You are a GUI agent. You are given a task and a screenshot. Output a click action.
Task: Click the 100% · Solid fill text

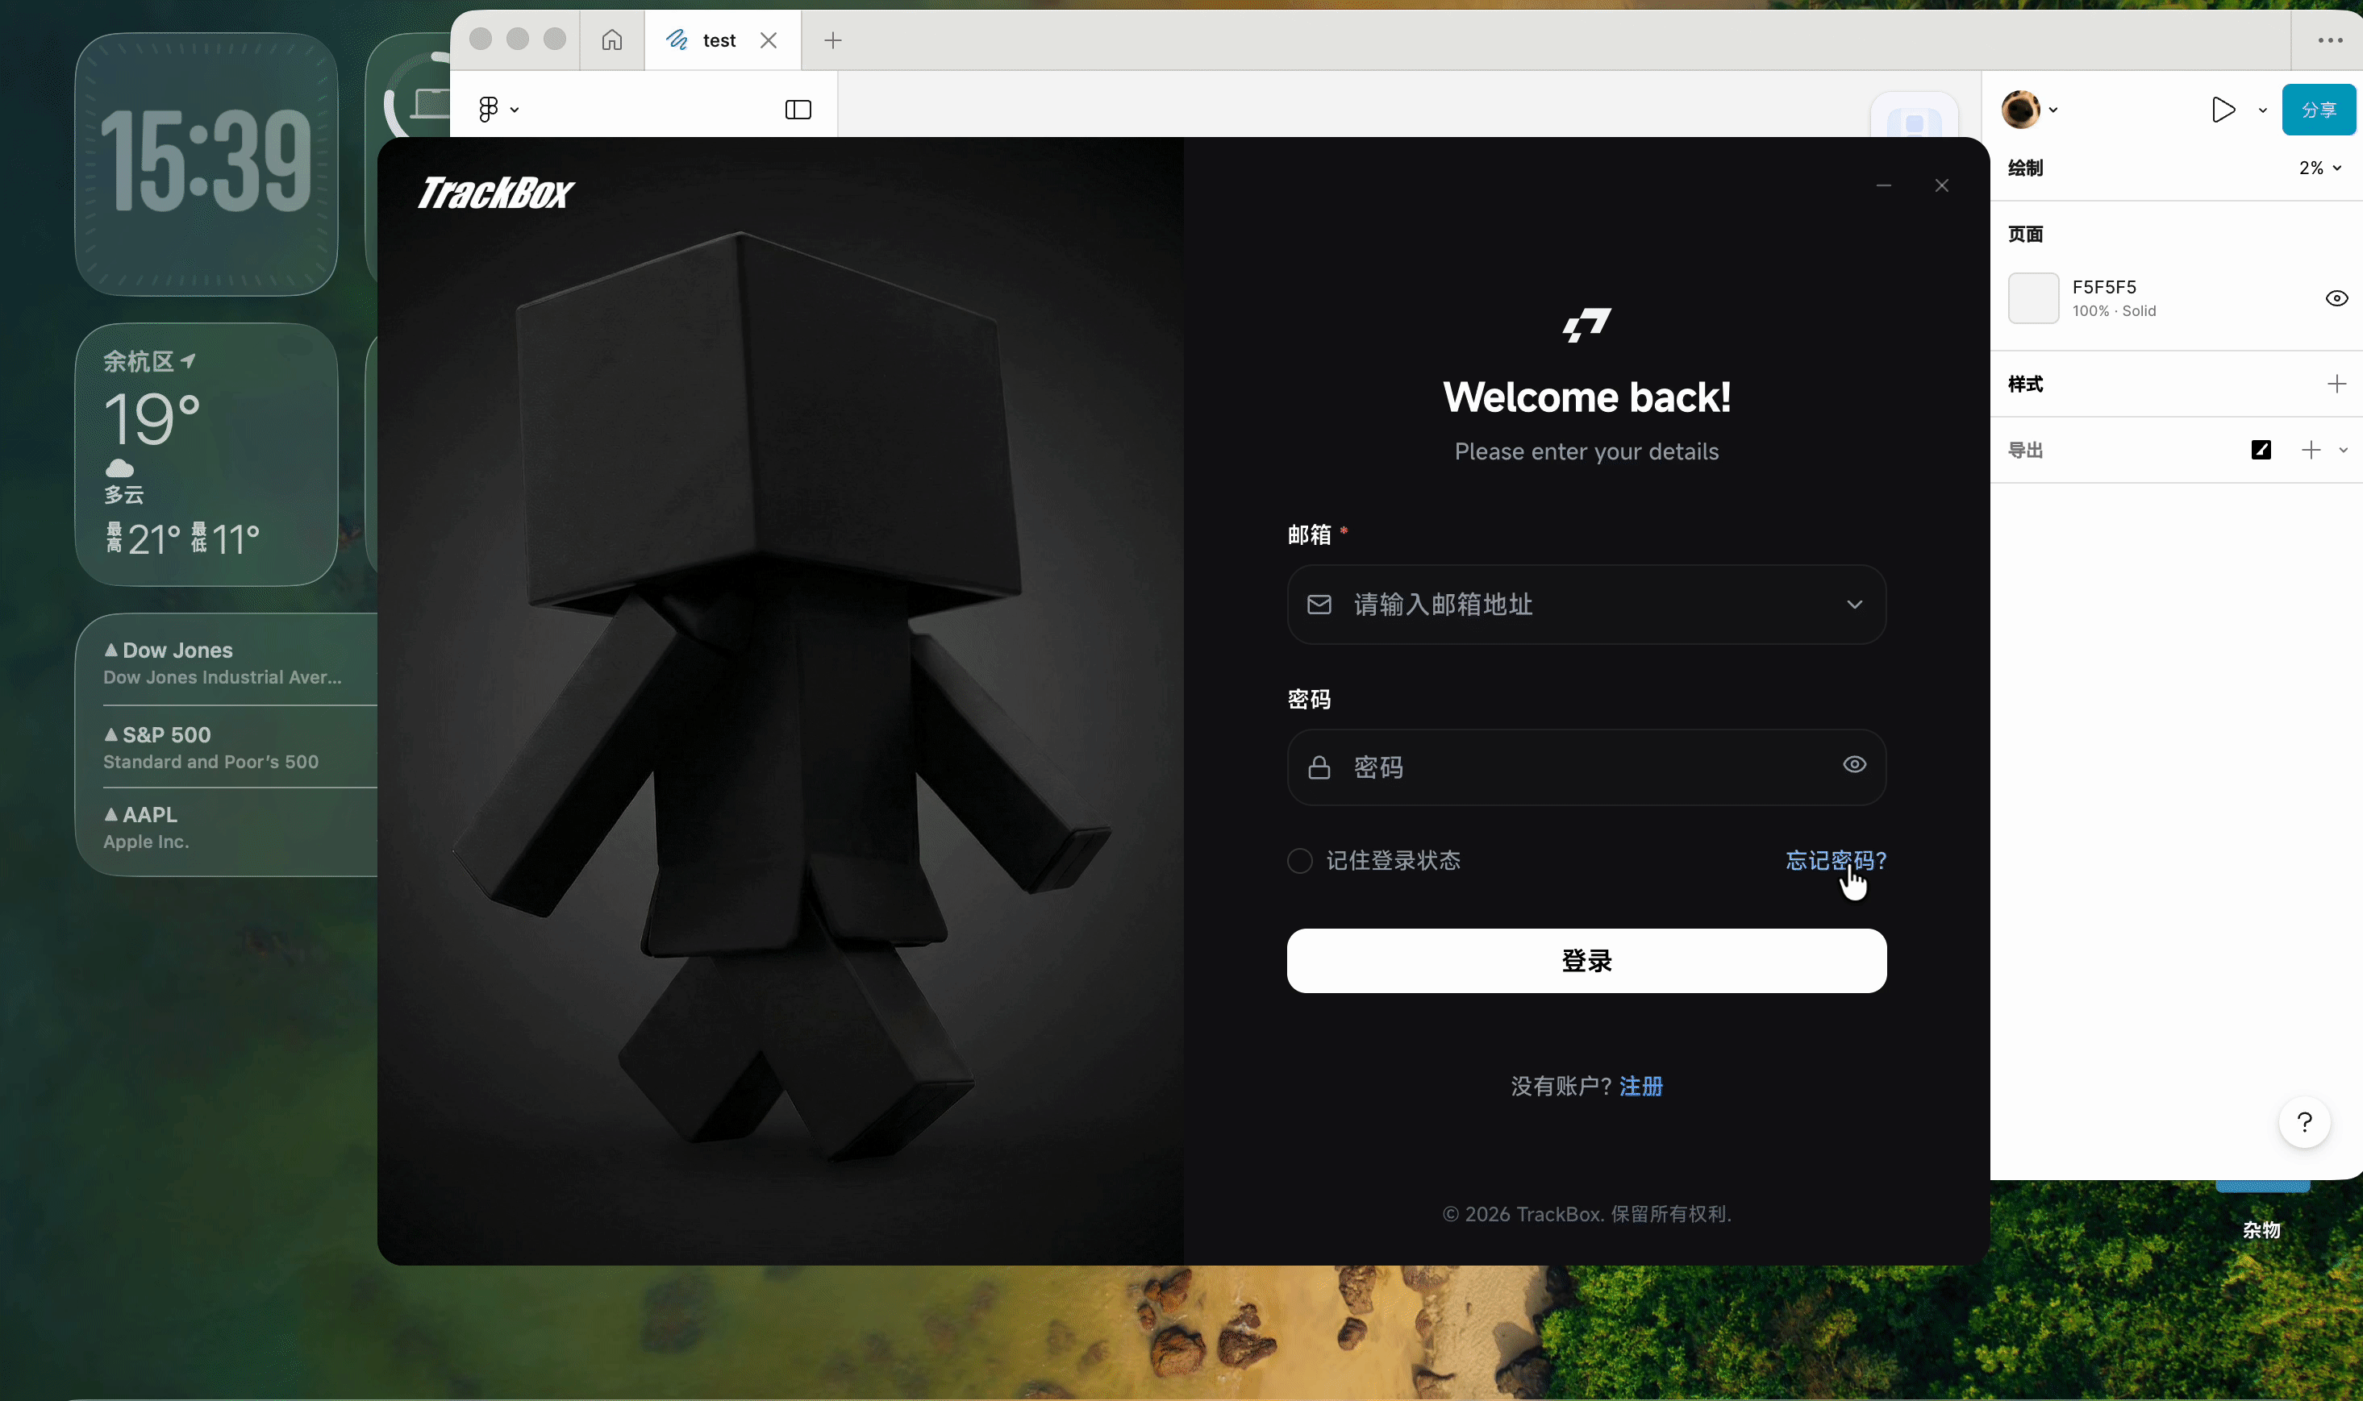point(2114,310)
